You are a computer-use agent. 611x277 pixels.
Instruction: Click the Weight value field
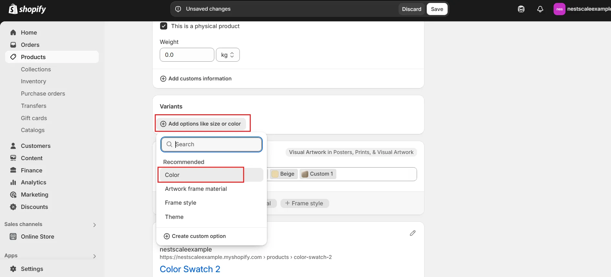(x=187, y=55)
